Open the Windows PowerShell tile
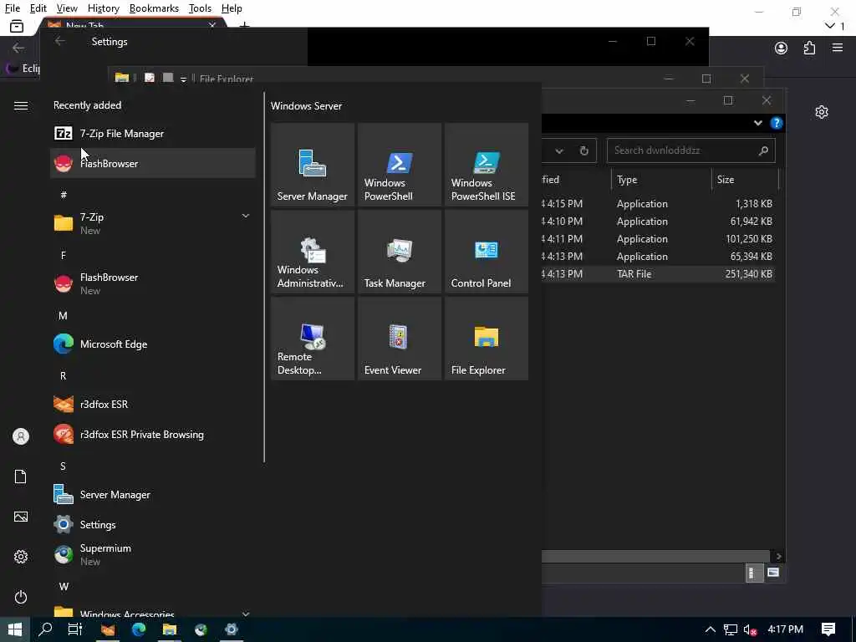 click(x=399, y=165)
